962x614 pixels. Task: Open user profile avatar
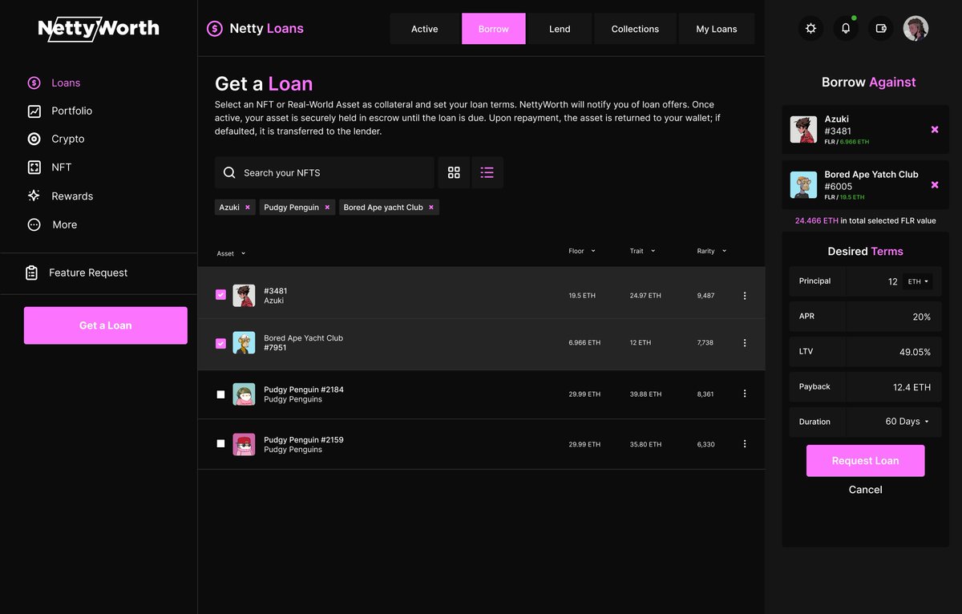pyautogui.click(x=916, y=29)
